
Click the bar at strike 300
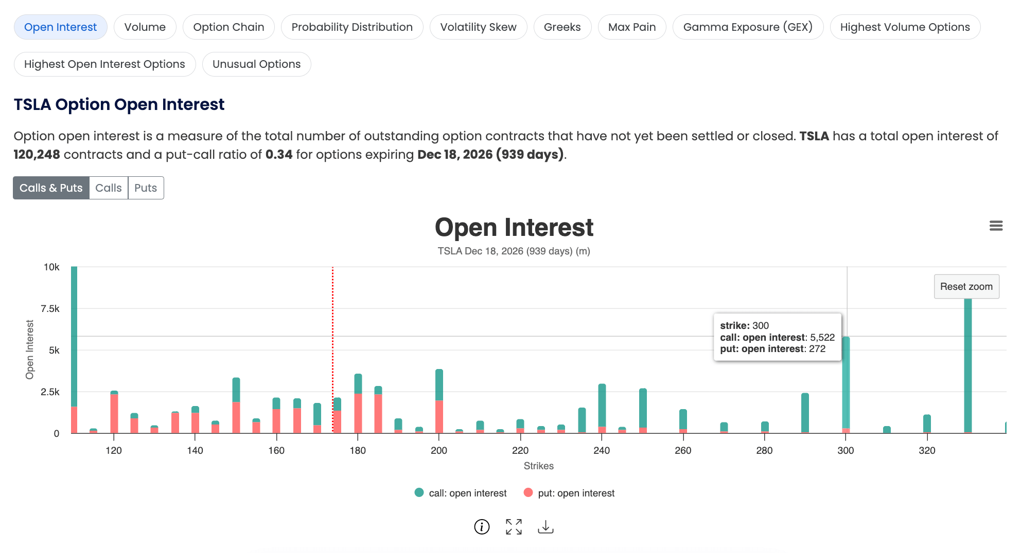(x=846, y=385)
